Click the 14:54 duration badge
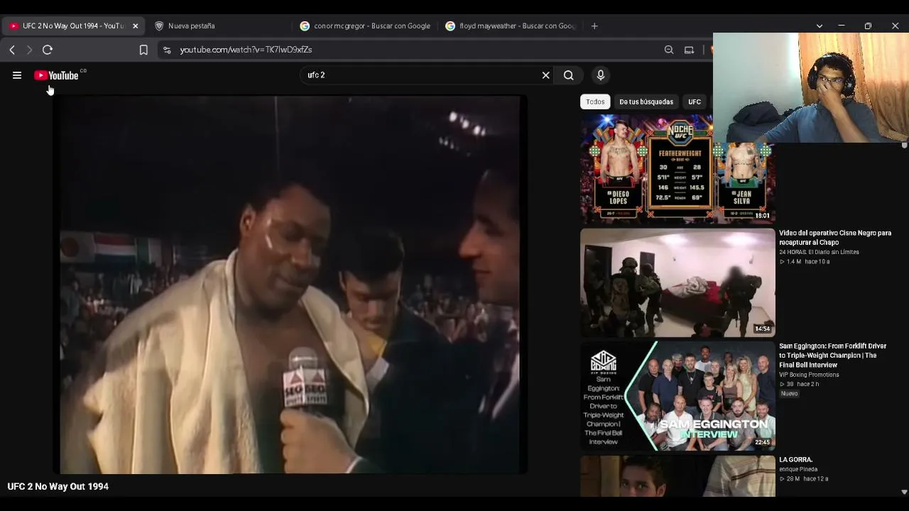Screen dimensions: 909x511 pyautogui.click(x=762, y=329)
